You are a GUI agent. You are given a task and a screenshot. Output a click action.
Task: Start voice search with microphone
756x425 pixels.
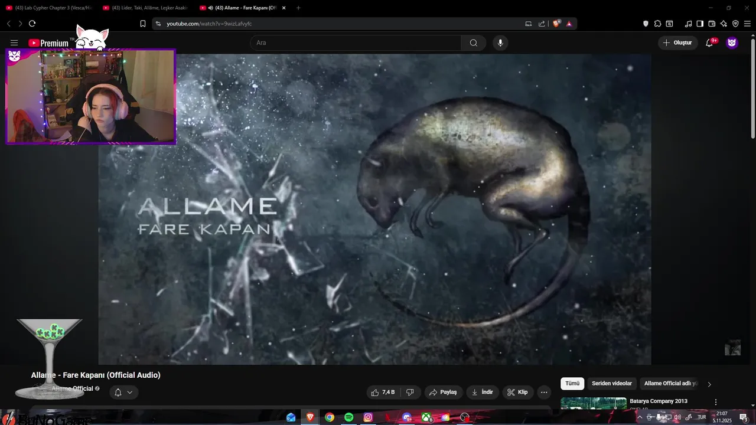coord(500,42)
